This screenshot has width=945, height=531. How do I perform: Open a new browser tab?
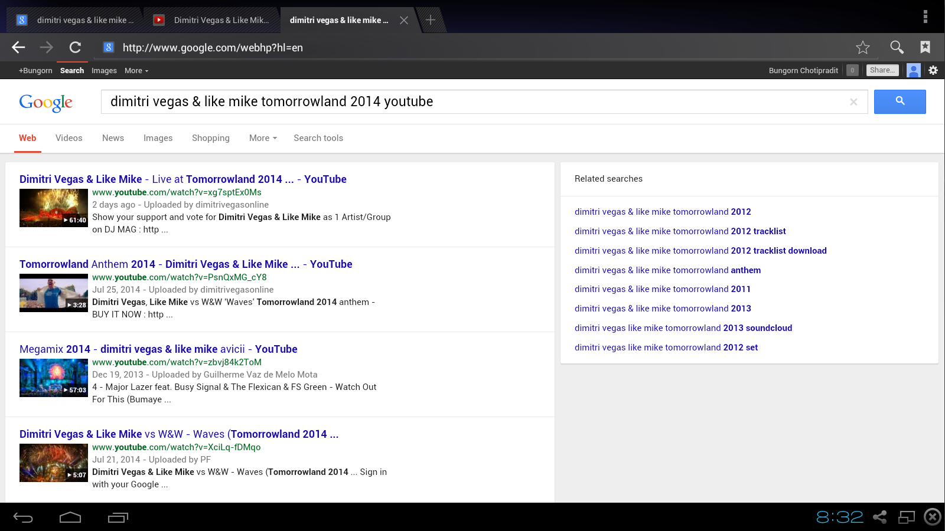point(431,20)
